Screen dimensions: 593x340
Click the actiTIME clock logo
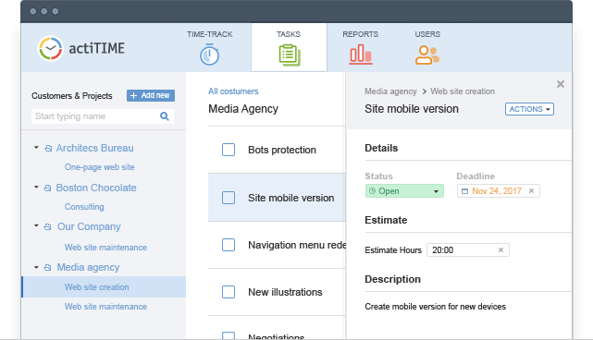pyautogui.click(x=50, y=48)
